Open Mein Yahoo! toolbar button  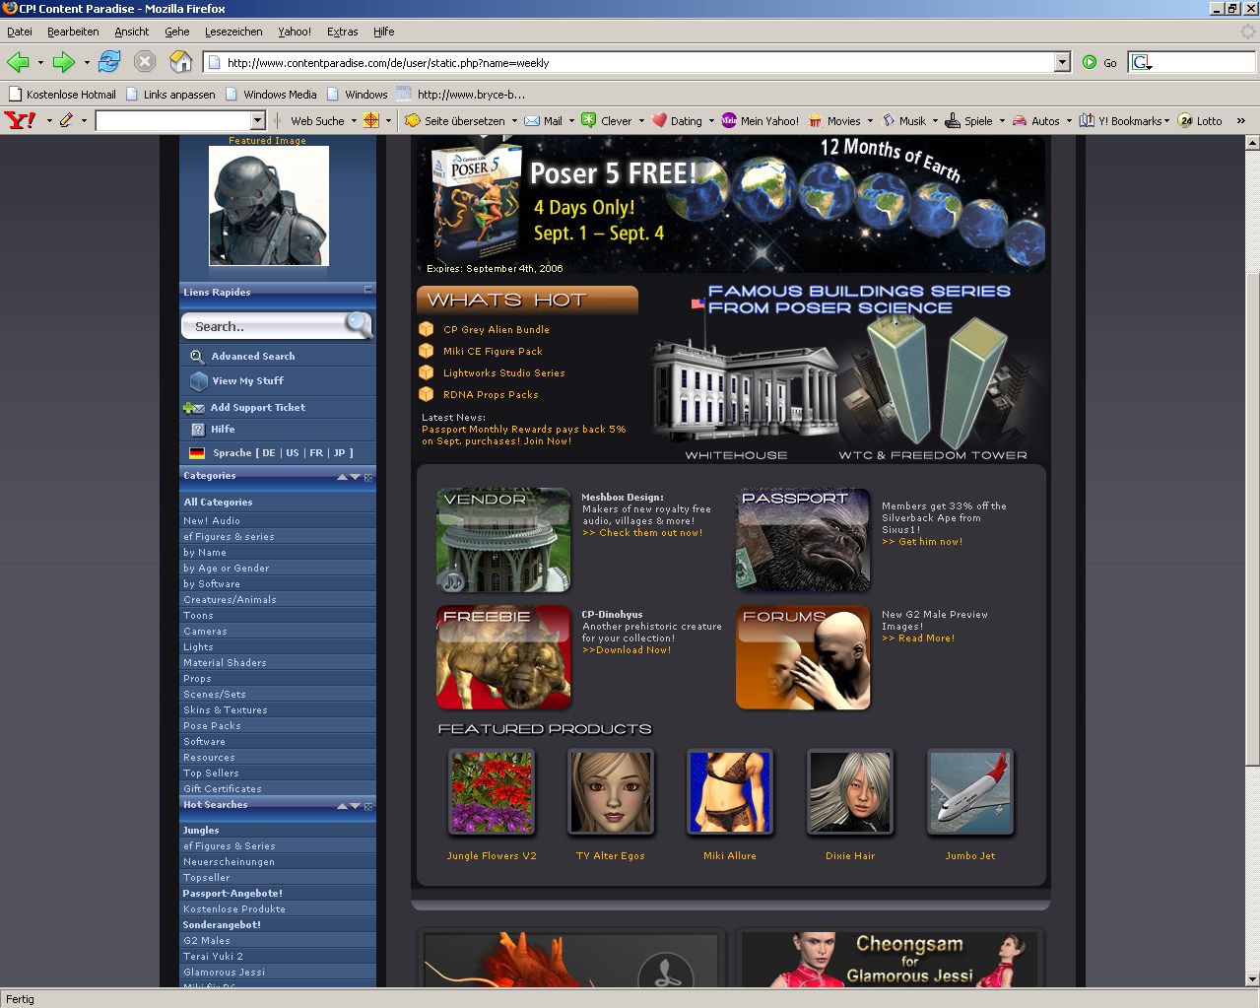pos(760,120)
